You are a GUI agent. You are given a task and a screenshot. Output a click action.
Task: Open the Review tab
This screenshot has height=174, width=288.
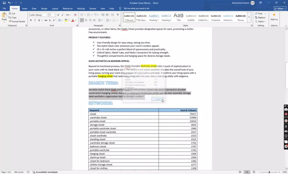[x=93, y=8]
